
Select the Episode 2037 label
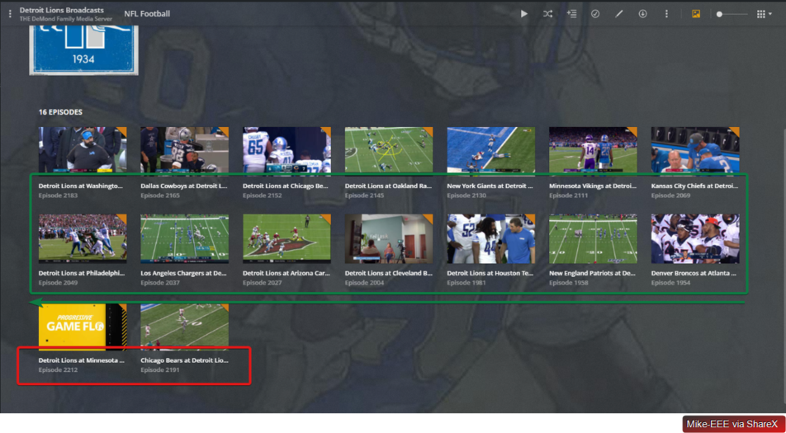coord(160,283)
